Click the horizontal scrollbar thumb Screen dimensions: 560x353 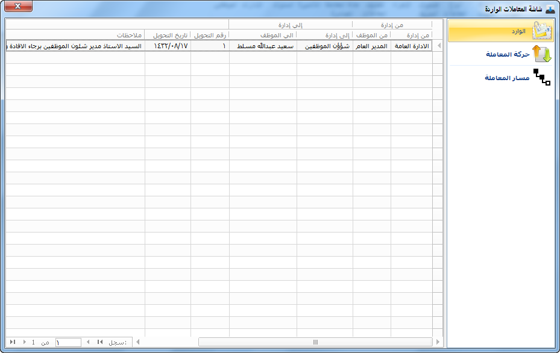point(315,342)
